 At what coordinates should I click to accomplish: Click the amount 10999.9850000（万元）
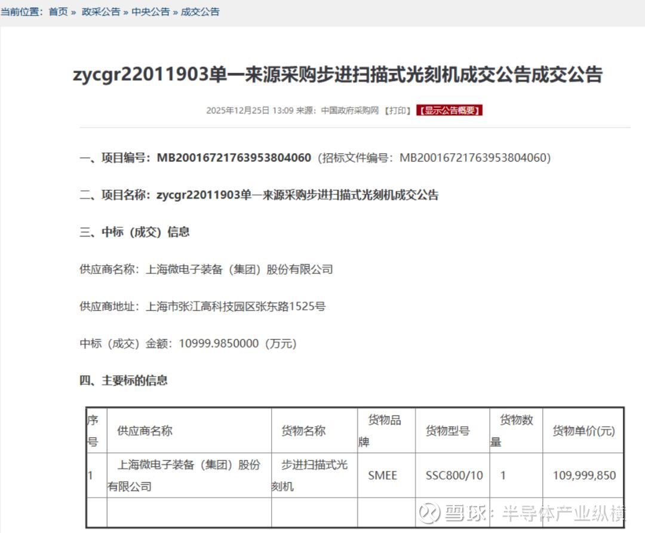coord(238,344)
